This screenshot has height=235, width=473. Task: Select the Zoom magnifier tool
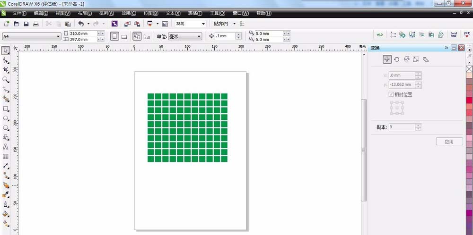(x=5, y=80)
